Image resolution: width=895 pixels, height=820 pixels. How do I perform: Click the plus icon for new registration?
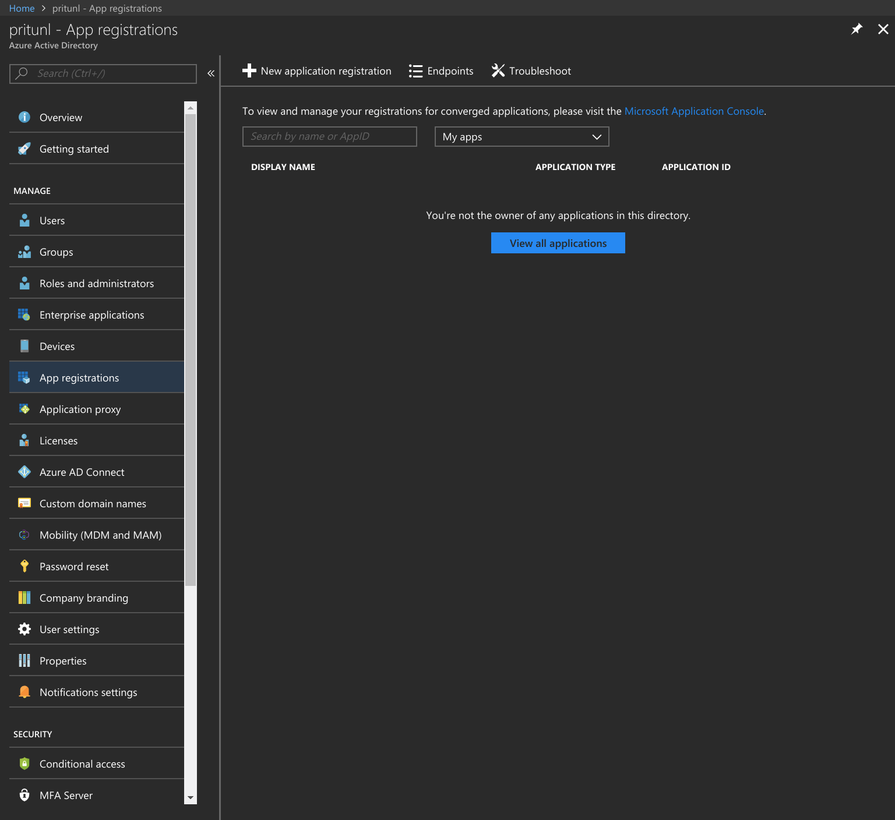pyautogui.click(x=249, y=71)
